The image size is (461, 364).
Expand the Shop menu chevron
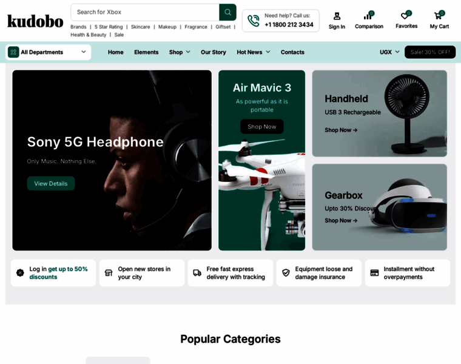coord(188,52)
